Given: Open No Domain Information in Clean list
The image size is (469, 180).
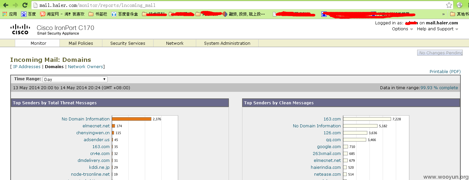Looking at the screenshot, I should [x=317, y=126].
